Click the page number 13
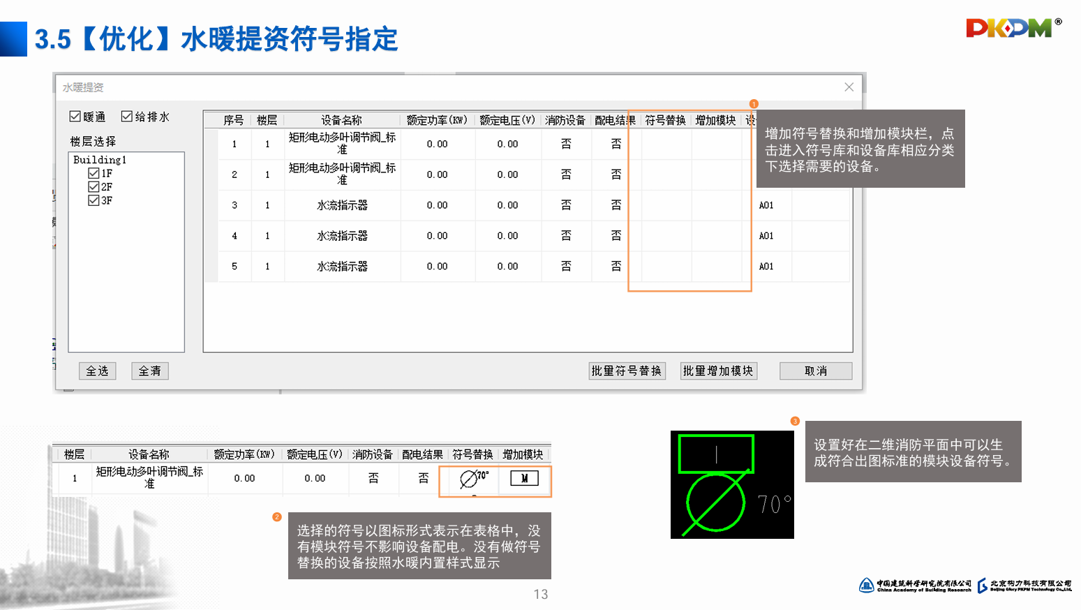This screenshot has height=610, width=1081. pos(541,595)
